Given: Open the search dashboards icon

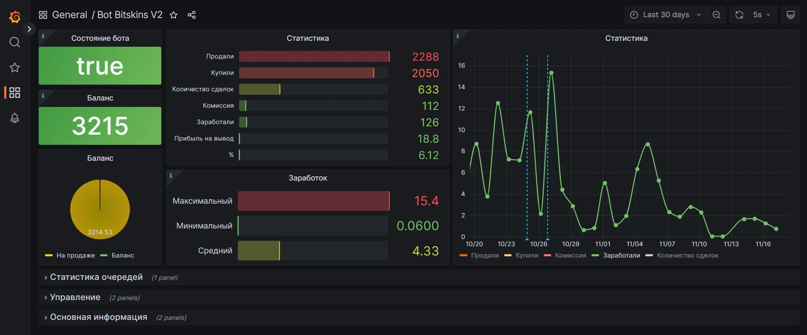Looking at the screenshot, I should coord(15,42).
